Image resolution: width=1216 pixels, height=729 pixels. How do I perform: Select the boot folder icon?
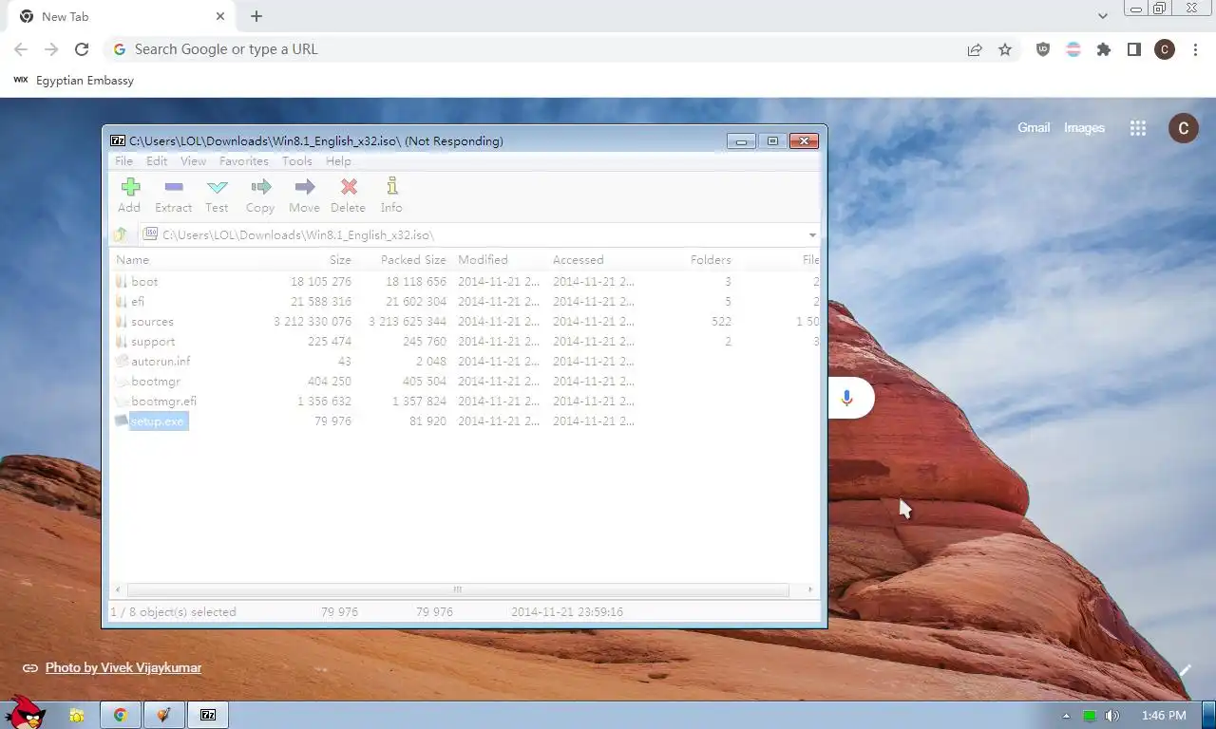(x=121, y=281)
